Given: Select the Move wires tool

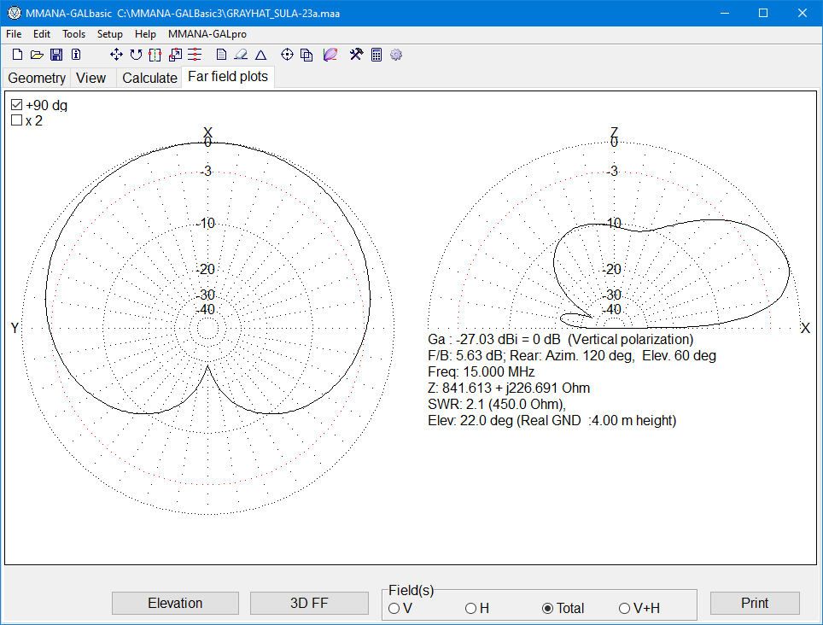Looking at the screenshot, I should click(x=115, y=55).
